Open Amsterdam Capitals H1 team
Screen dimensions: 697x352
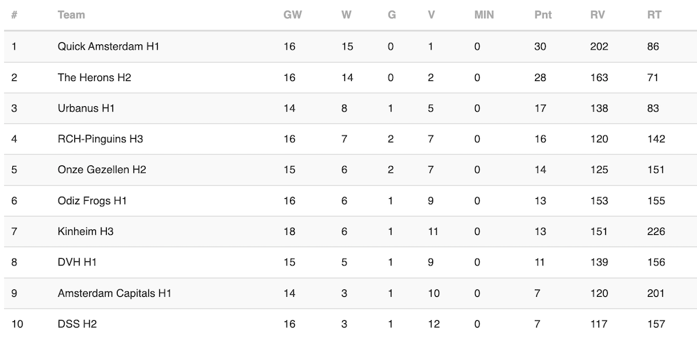click(114, 293)
